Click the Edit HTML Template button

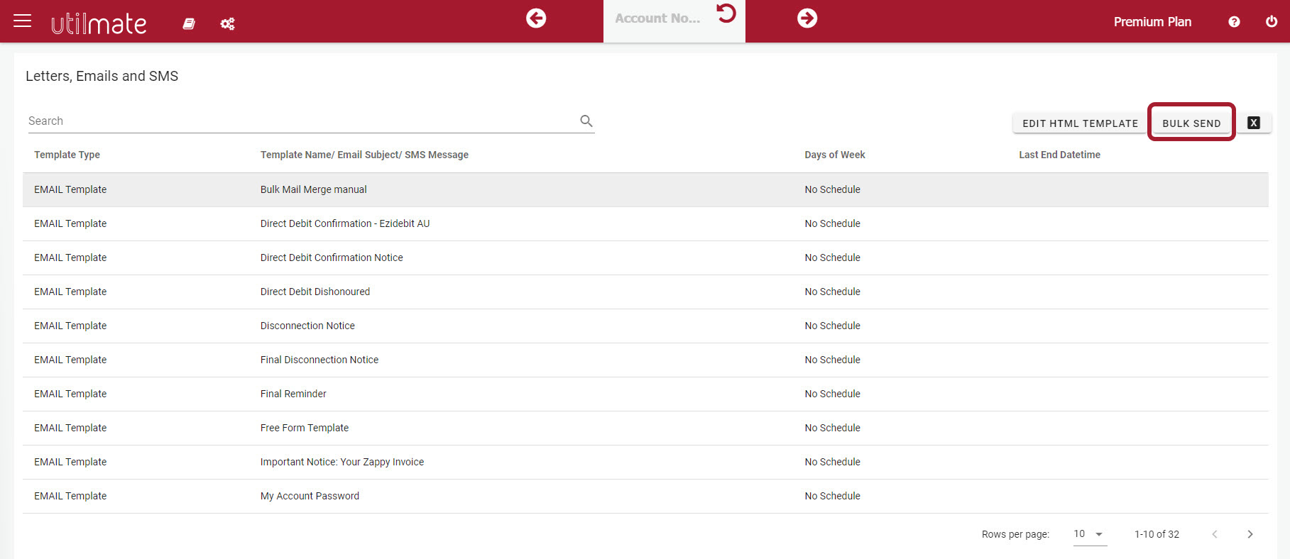1080,123
